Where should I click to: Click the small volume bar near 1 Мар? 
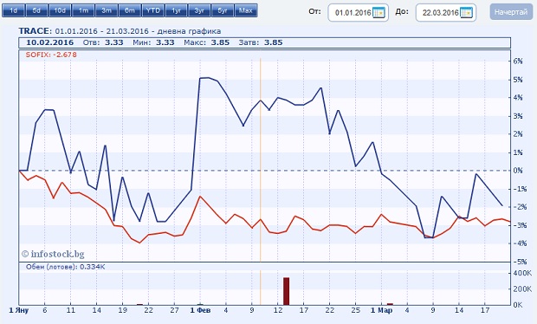coord(390,304)
